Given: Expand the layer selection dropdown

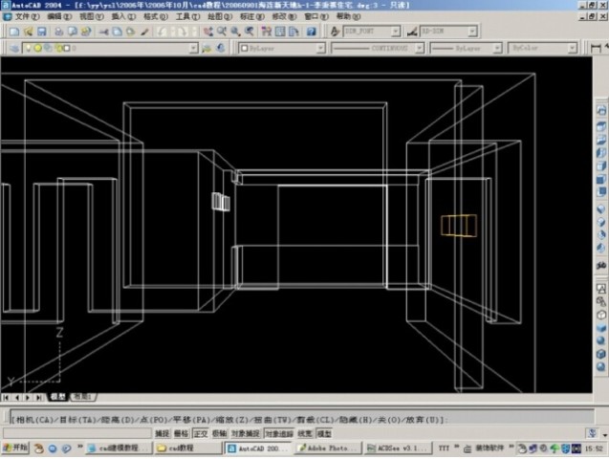Looking at the screenshot, I should point(193,47).
